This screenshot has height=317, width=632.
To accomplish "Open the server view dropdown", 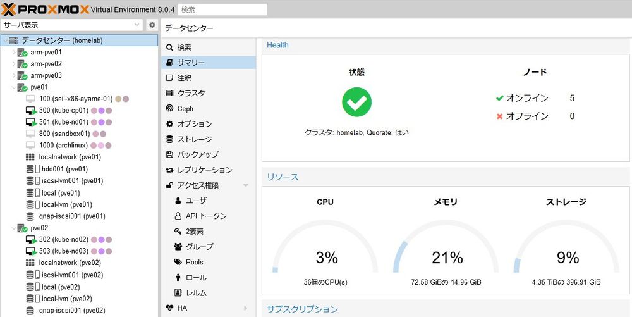I will pyautogui.click(x=71, y=25).
